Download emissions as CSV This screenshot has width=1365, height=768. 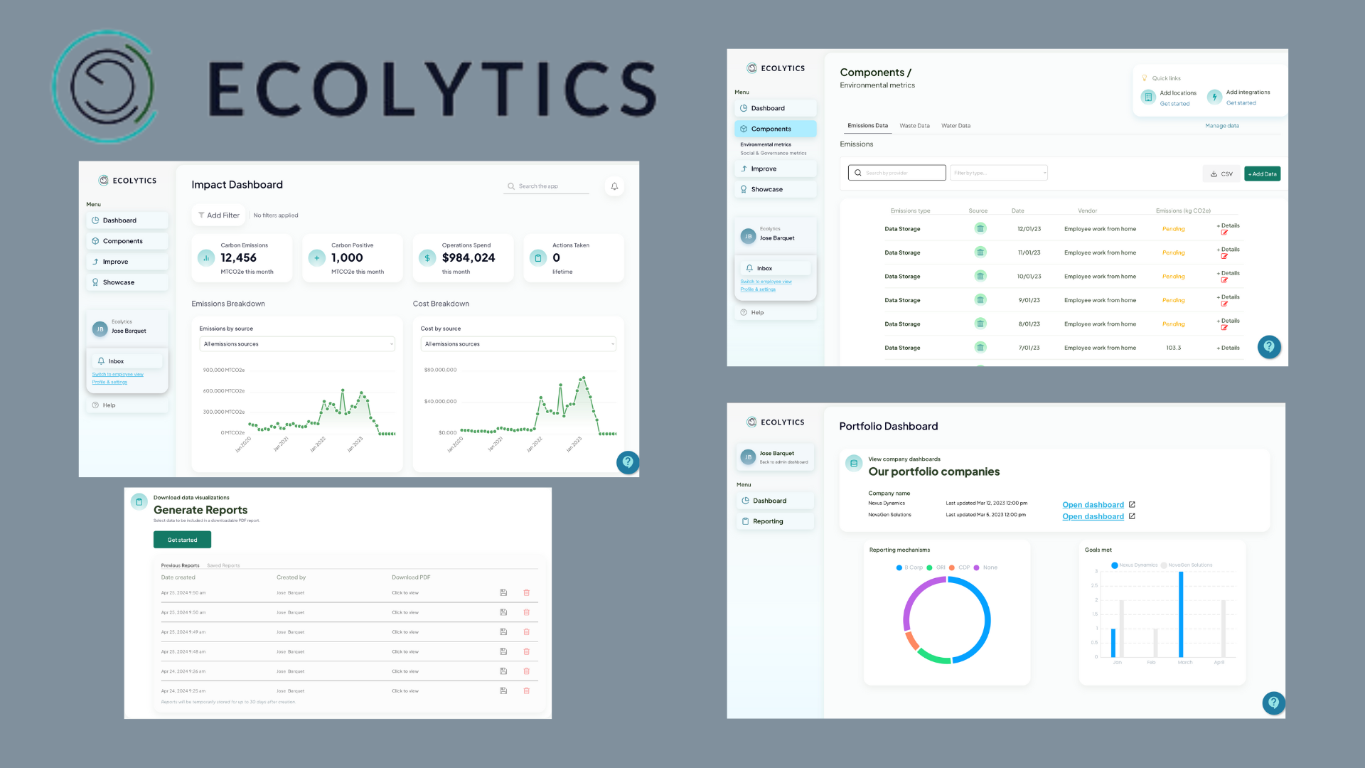[1222, 174]
